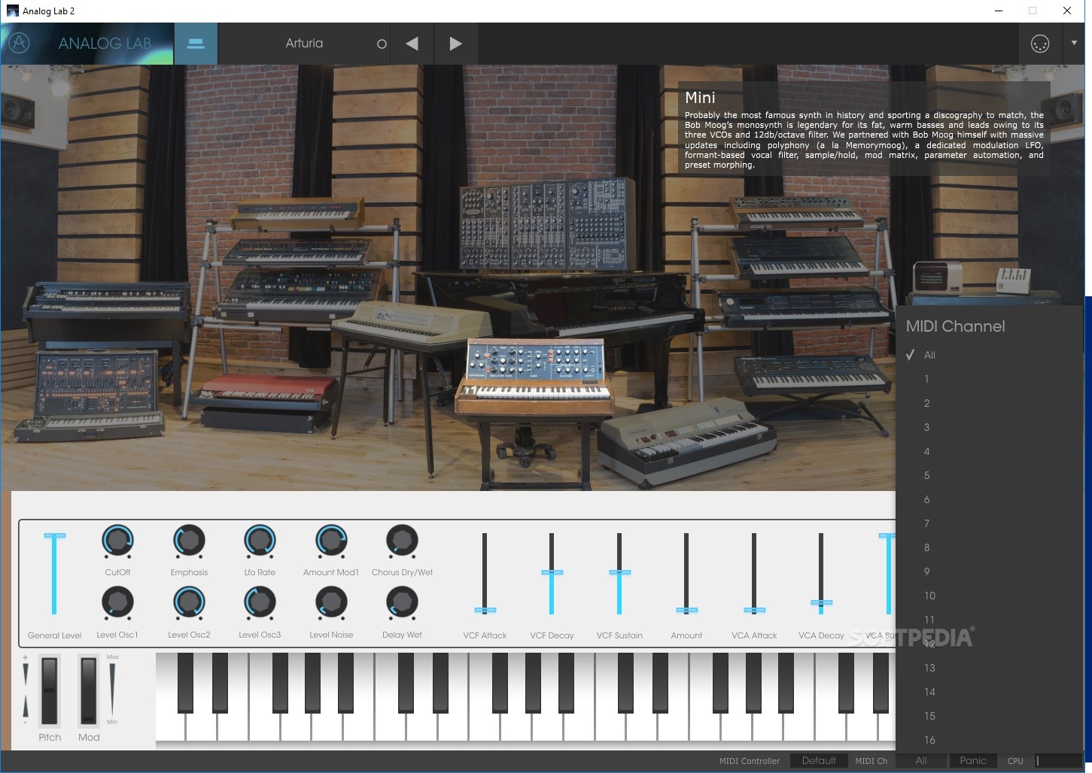Image resolution: width=1092 pixels, height=773 pixels.
Task: Select the Mini synth in the studio
Action: (x=536, y=374)
